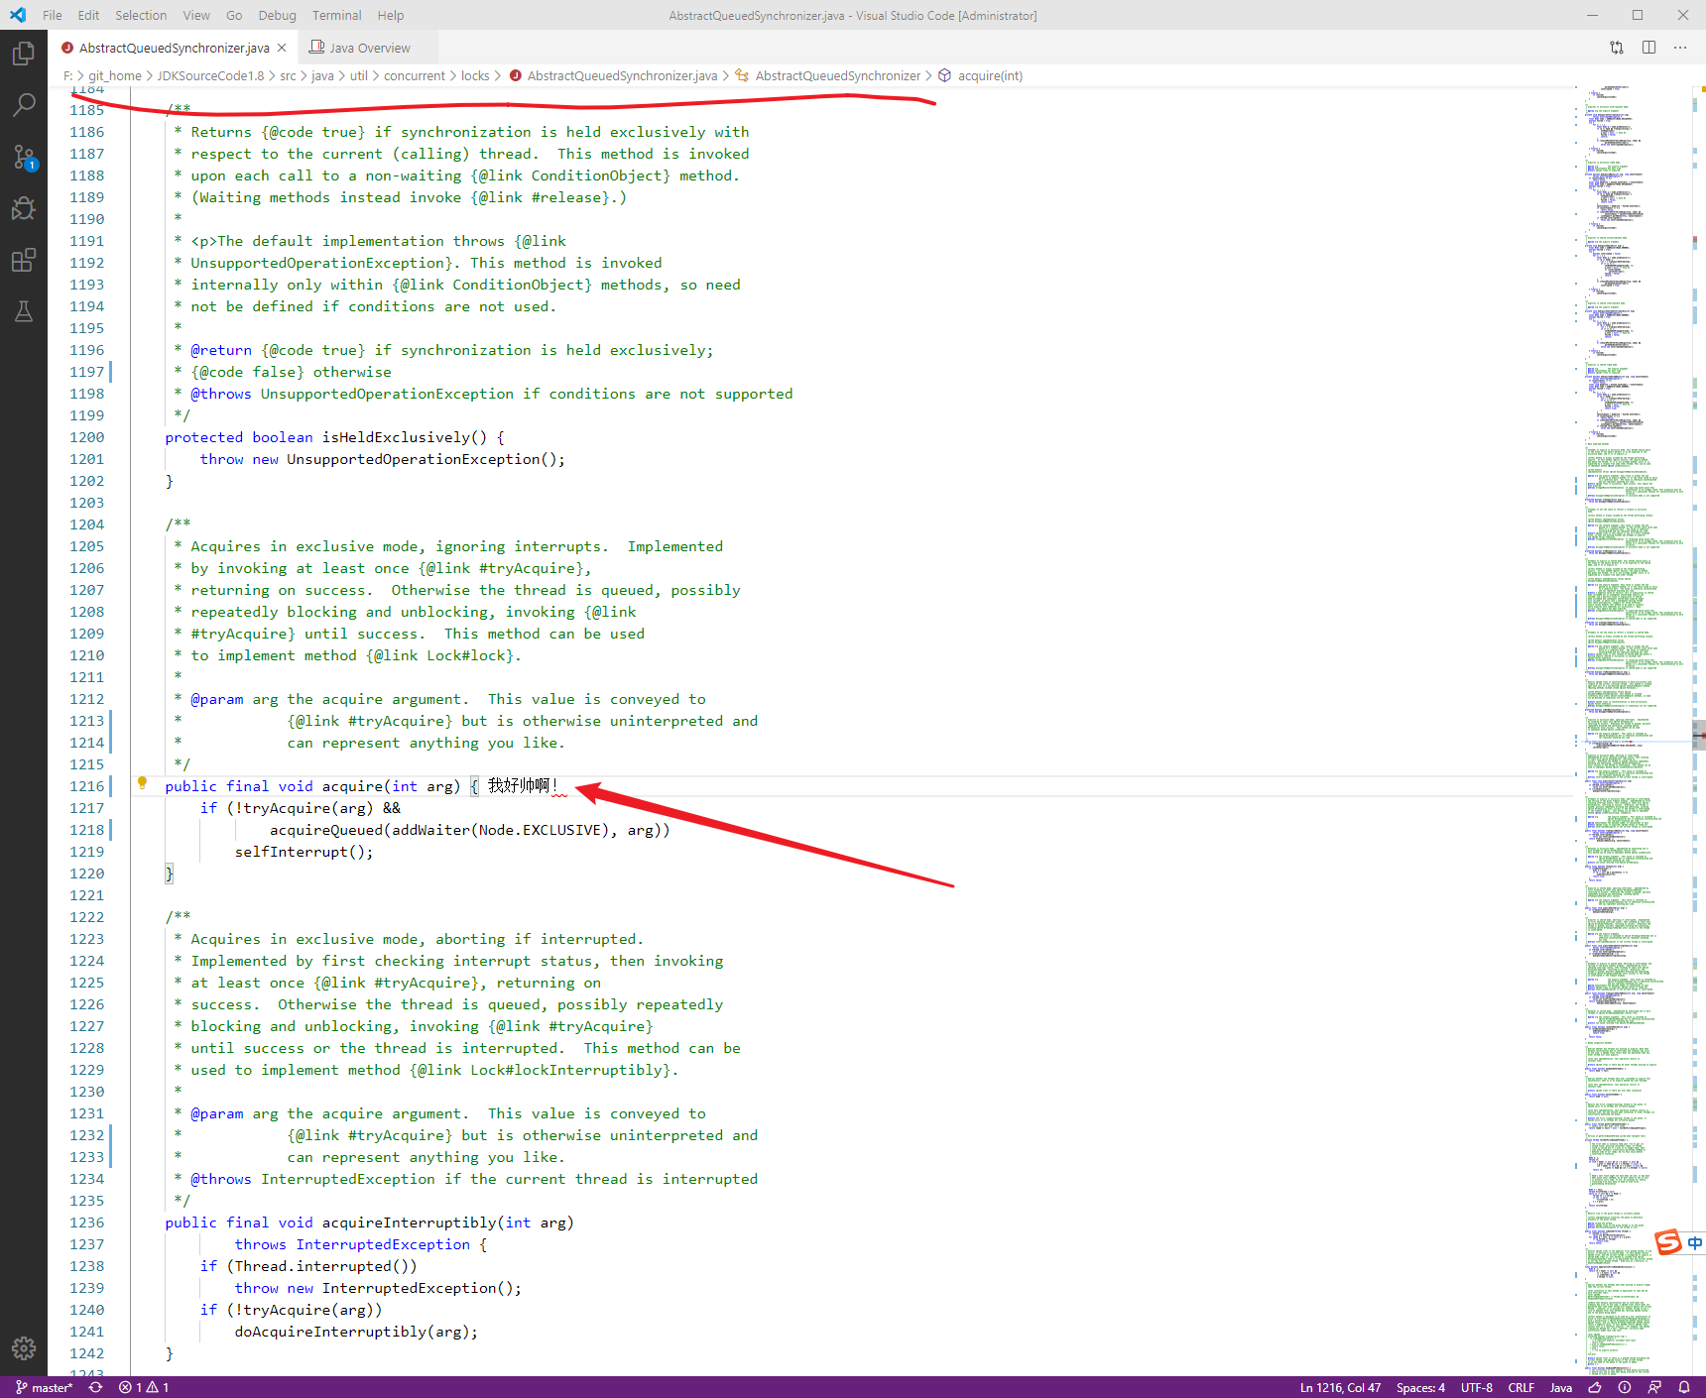Click locks in the breadcrumb path
Image resolution: width=1706 pixels, height=1398 pixels.
[x=475, y=75]
